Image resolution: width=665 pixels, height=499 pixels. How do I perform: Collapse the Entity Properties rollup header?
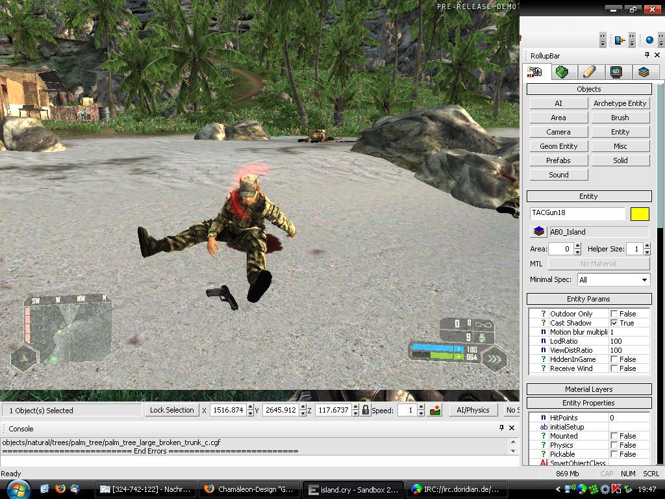pyautogui.click(x=588, y=403)
